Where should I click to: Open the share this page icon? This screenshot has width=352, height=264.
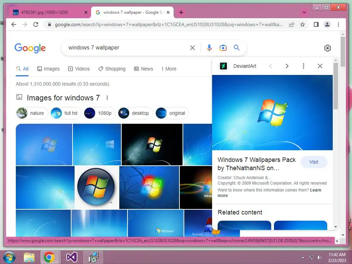pos(291,24)
